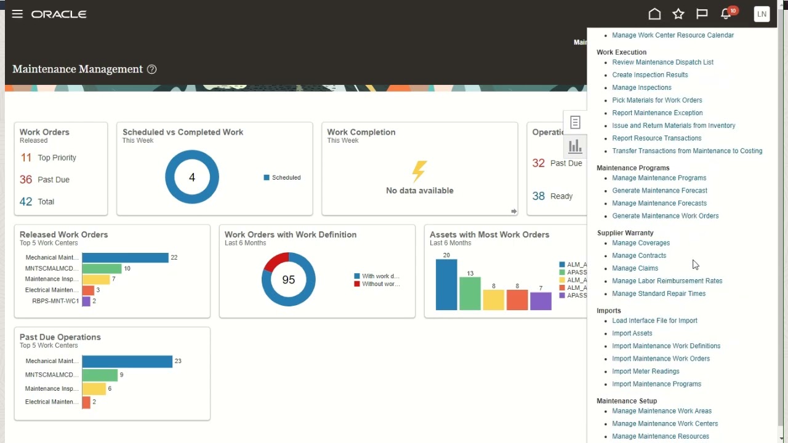
Task: Expand Work Completion infolet corner arrow
Action: 513,211
